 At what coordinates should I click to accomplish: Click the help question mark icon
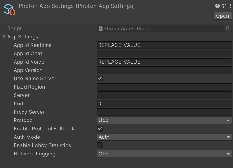(x=218, y=6)
